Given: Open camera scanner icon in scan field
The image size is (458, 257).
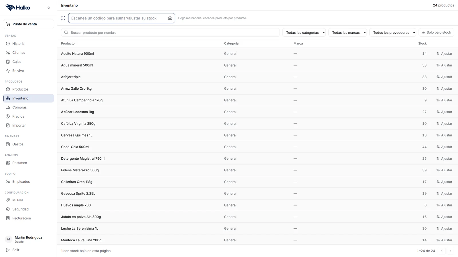Looking at the screenshot, I should pos(170,18).
